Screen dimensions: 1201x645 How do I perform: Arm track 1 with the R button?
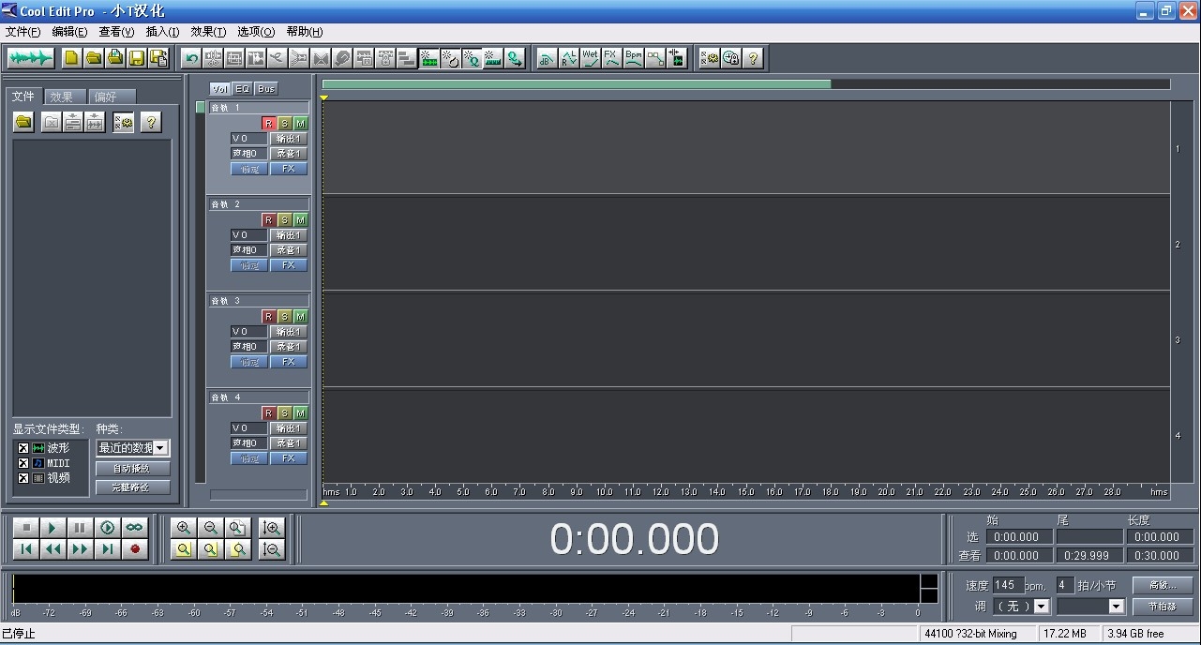pos(268,124)
